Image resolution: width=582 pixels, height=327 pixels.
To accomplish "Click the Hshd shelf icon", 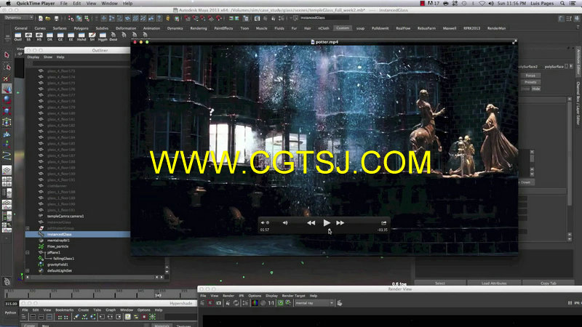I will click(x=81, y=36).
